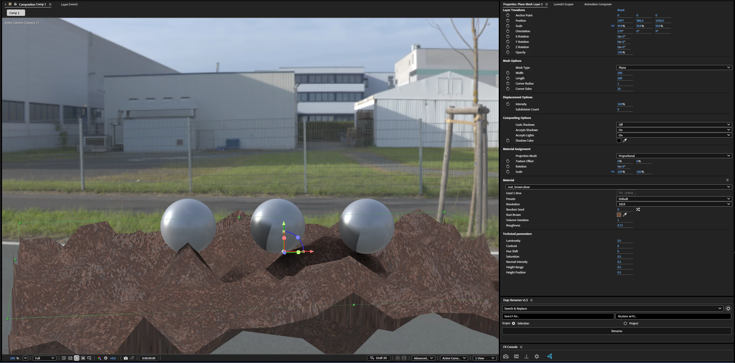Toggle Position stopwatch for keyframing
This screenshot has width=735, height=363.
point(508,21)
